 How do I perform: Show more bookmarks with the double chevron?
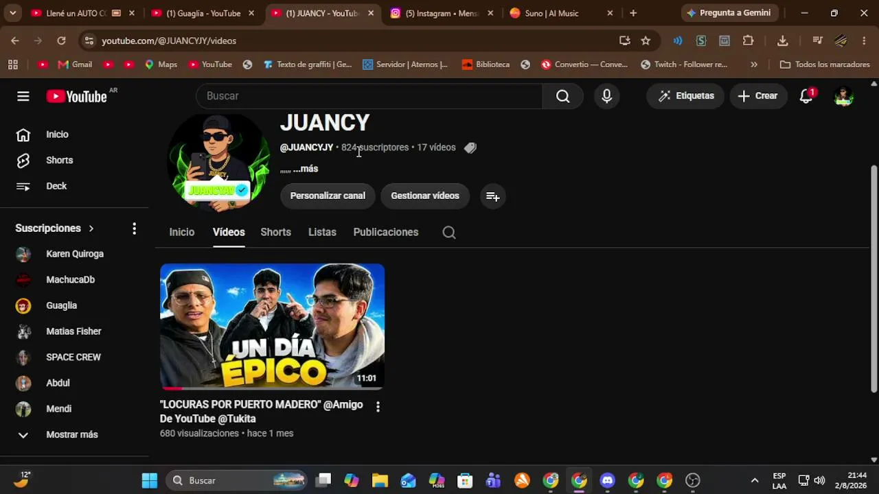coord(754,64)
